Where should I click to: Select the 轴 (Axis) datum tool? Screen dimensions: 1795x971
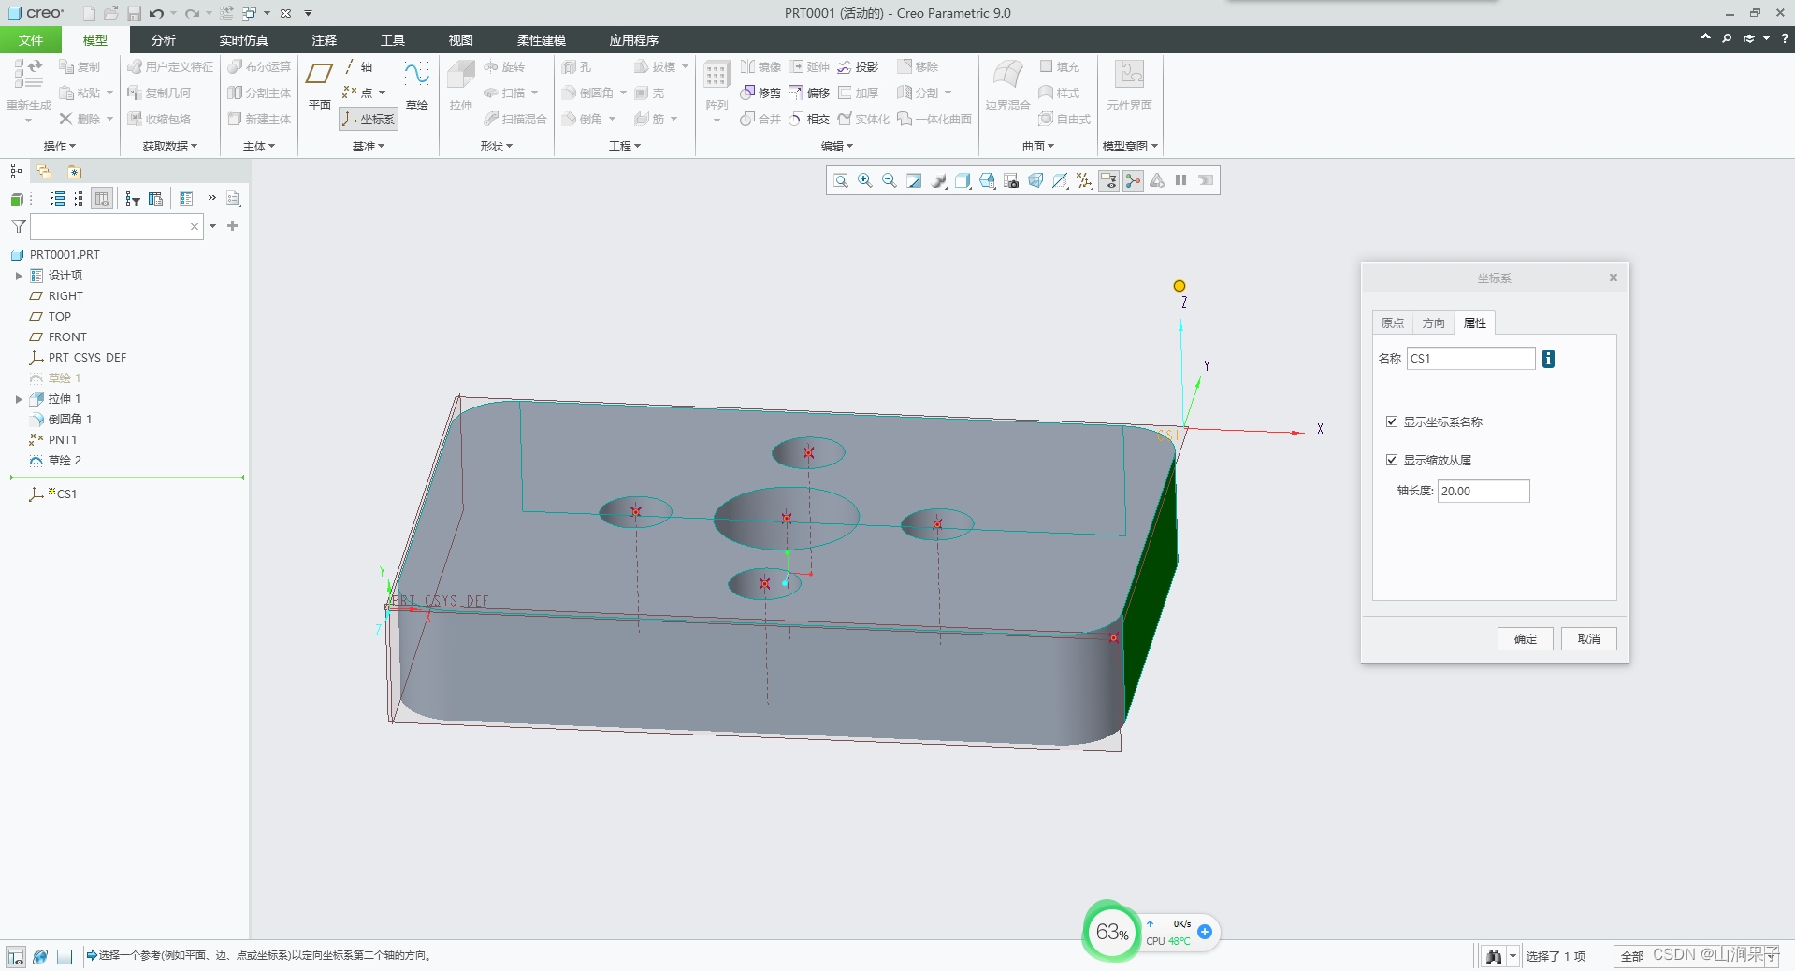tap(358, 66)
